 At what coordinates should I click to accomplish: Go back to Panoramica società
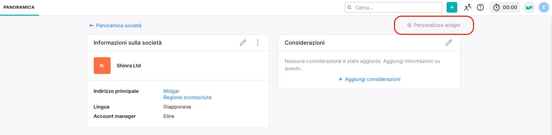pos(115,25)
